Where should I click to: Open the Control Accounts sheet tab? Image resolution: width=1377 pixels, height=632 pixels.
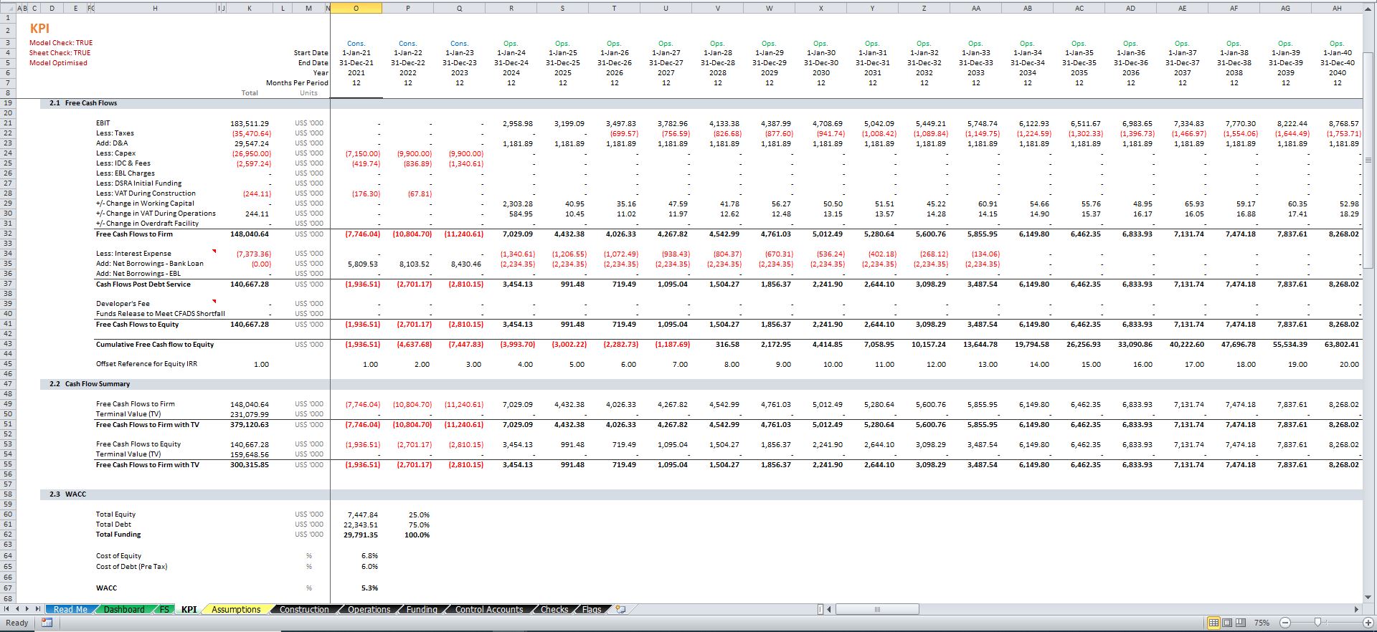pos(489,610)
